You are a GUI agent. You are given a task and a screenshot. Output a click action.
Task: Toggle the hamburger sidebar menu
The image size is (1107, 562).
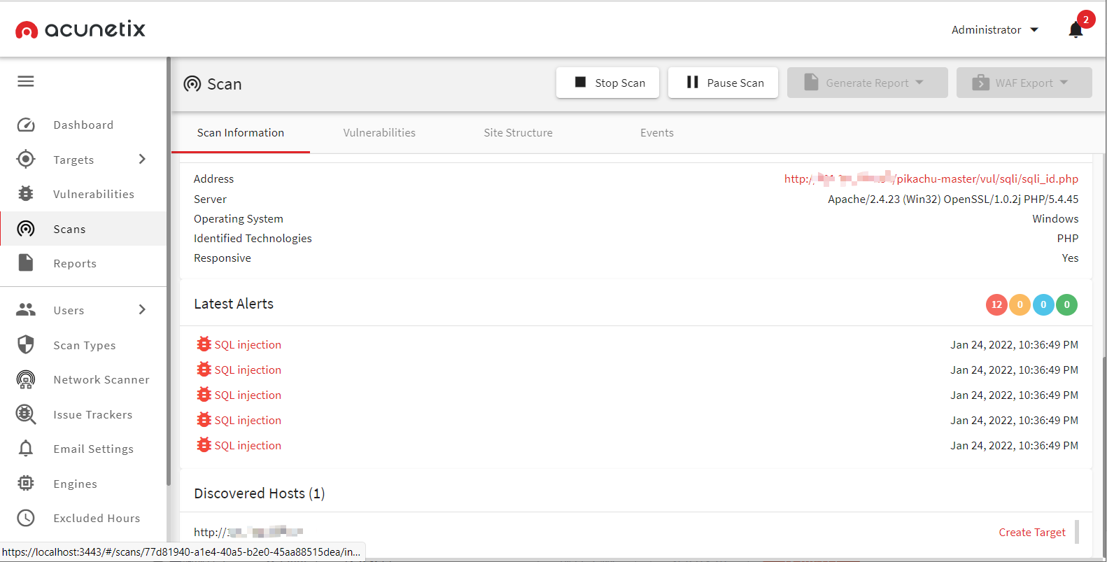pyautogui.click(x=26, y=82)
